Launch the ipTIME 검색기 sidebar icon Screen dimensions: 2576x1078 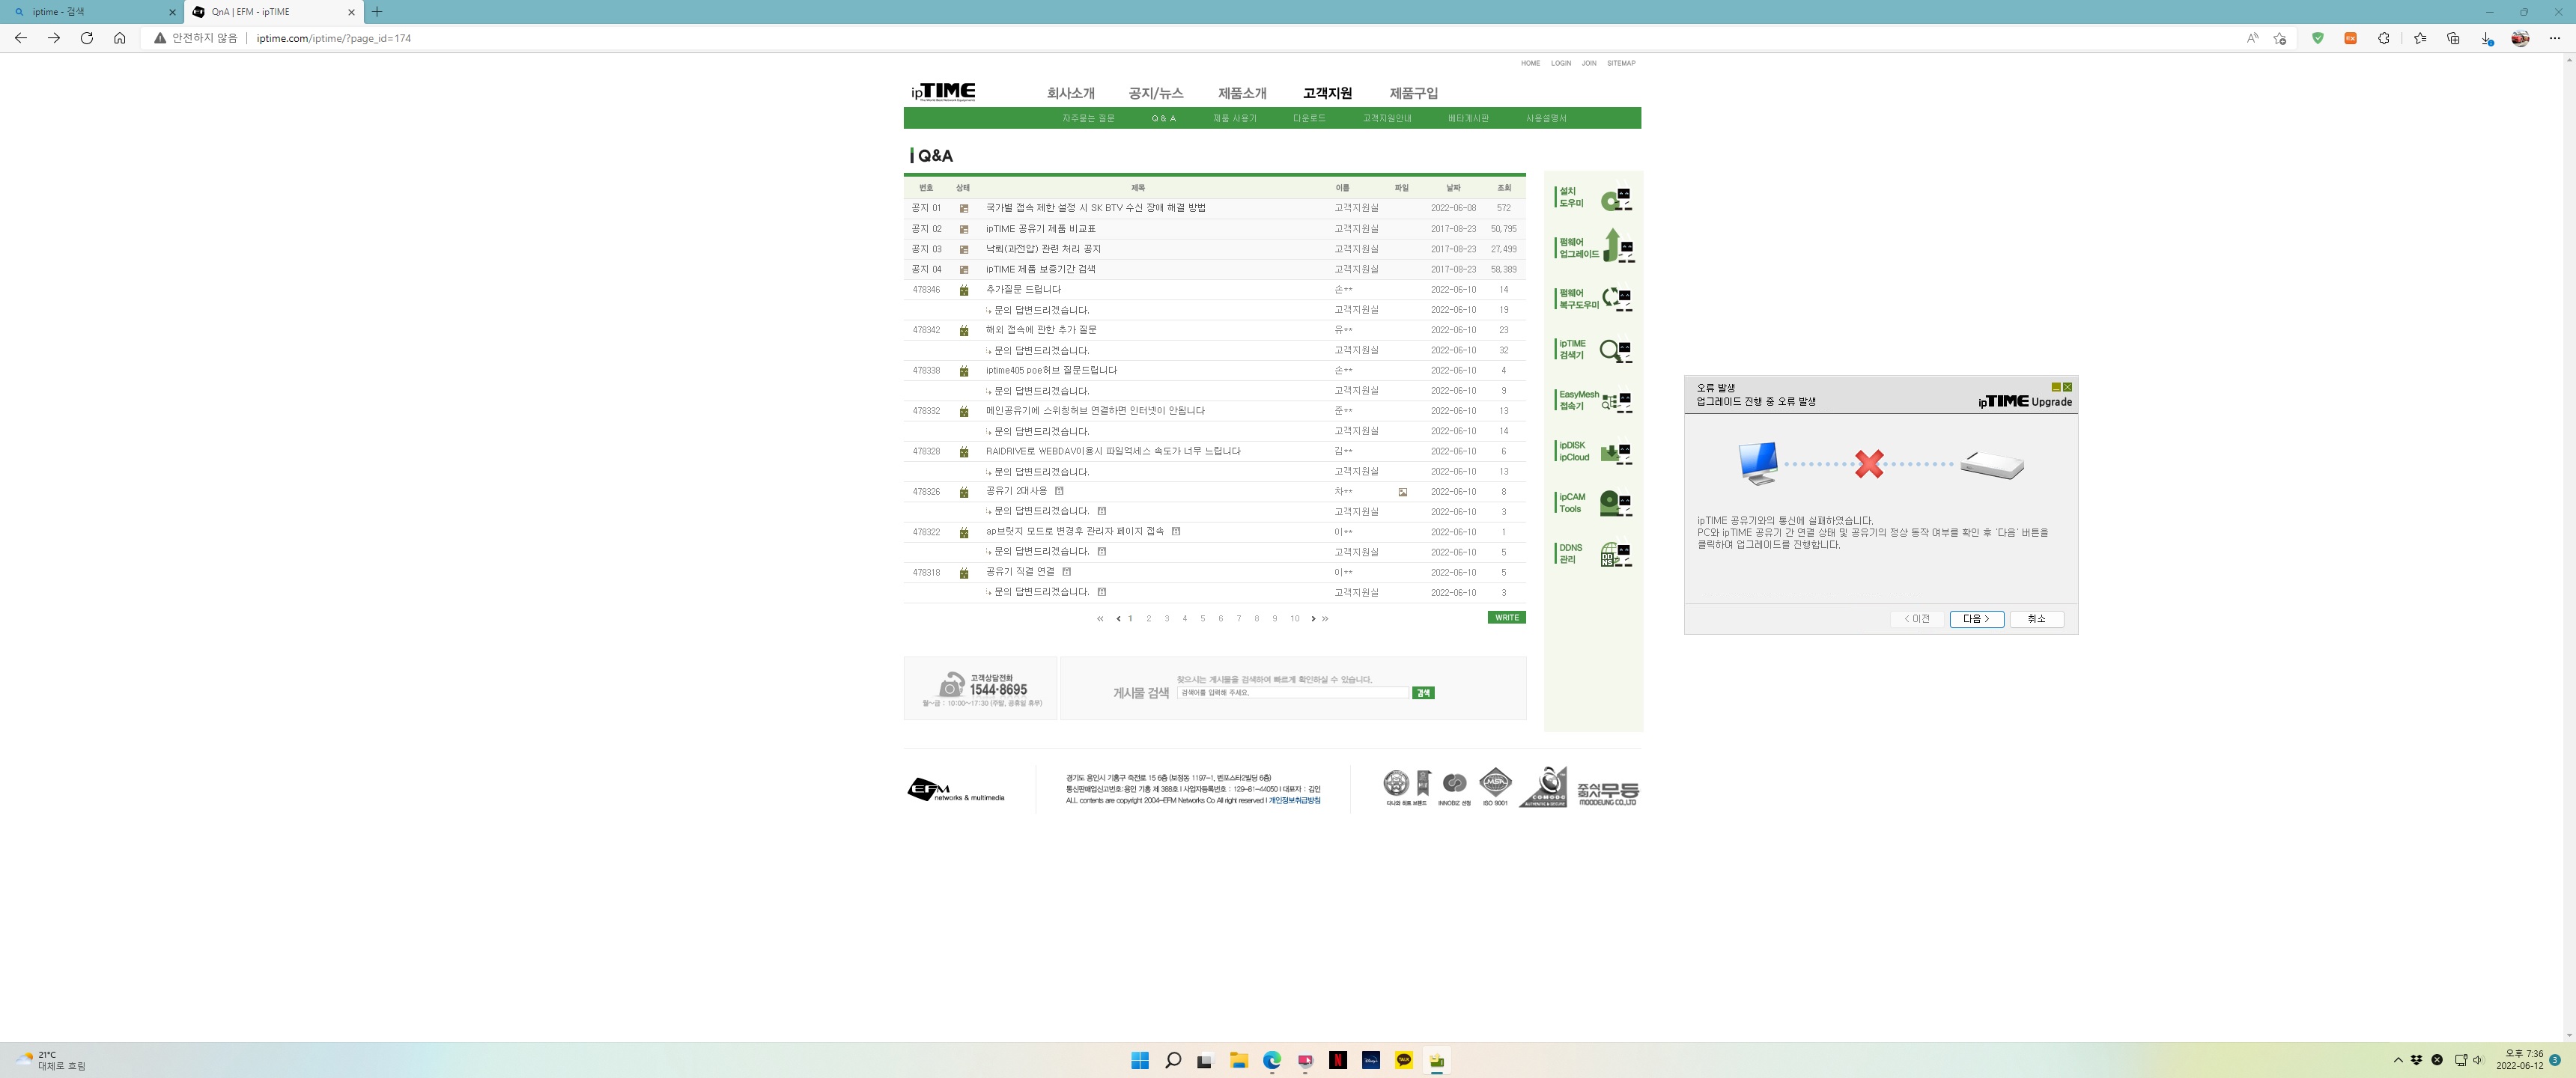tap(1593, 350)
